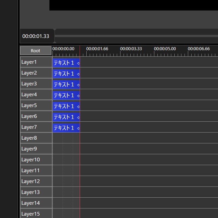Toggle visibility of Layer3
218x218 pixels.
(36, 84)
